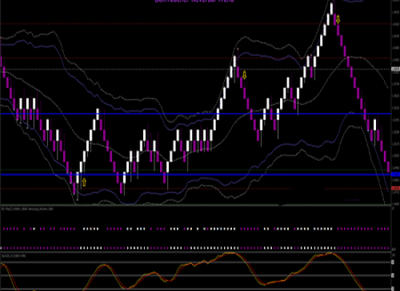This screenshot has height=291, width=400.
Task: Click the yellow up arrow buy signal
Action: (84, 182)
